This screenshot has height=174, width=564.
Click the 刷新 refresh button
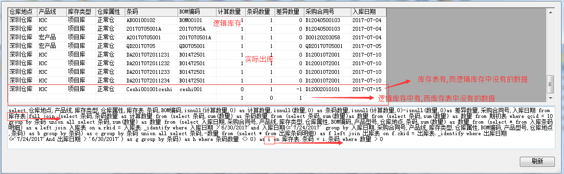pyautogui.click(x=537, y=161)
